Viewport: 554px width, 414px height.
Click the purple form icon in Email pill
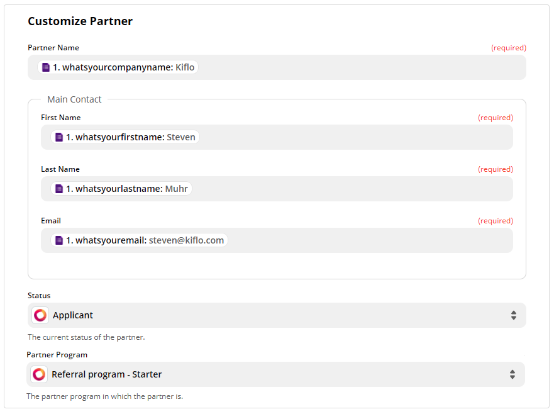point(59,240)
